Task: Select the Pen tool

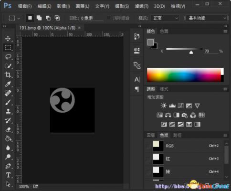Action: click(x=8, y=166)
